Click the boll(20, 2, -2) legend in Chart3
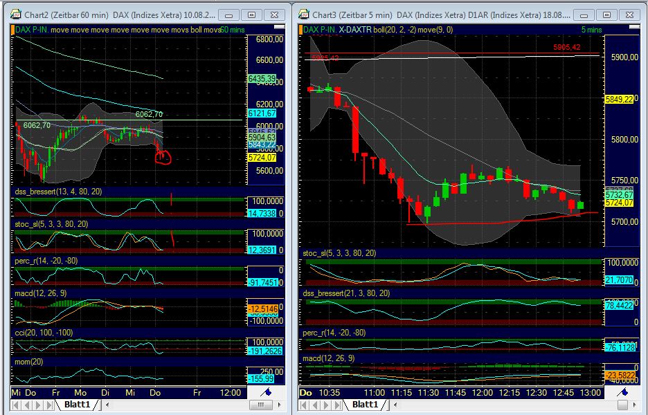This screenshot has height=415, width=648. click(394, 30)
